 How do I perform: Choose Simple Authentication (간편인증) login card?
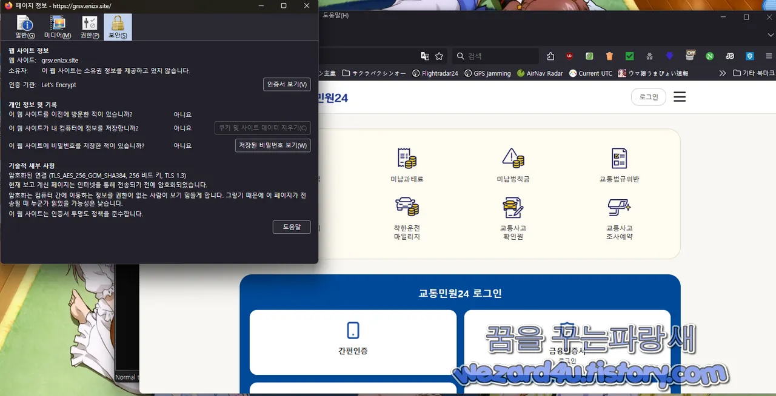[x=353, y=342]
